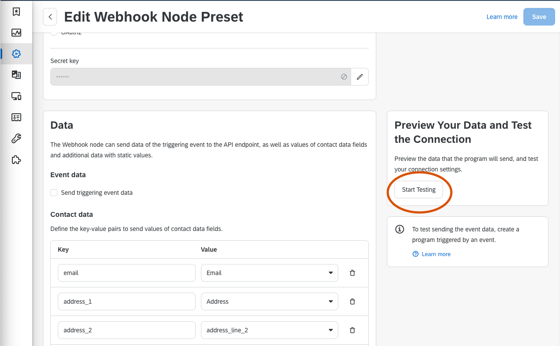
Task: Click the hide icon in Secret key field
Action: coord(344,77)
